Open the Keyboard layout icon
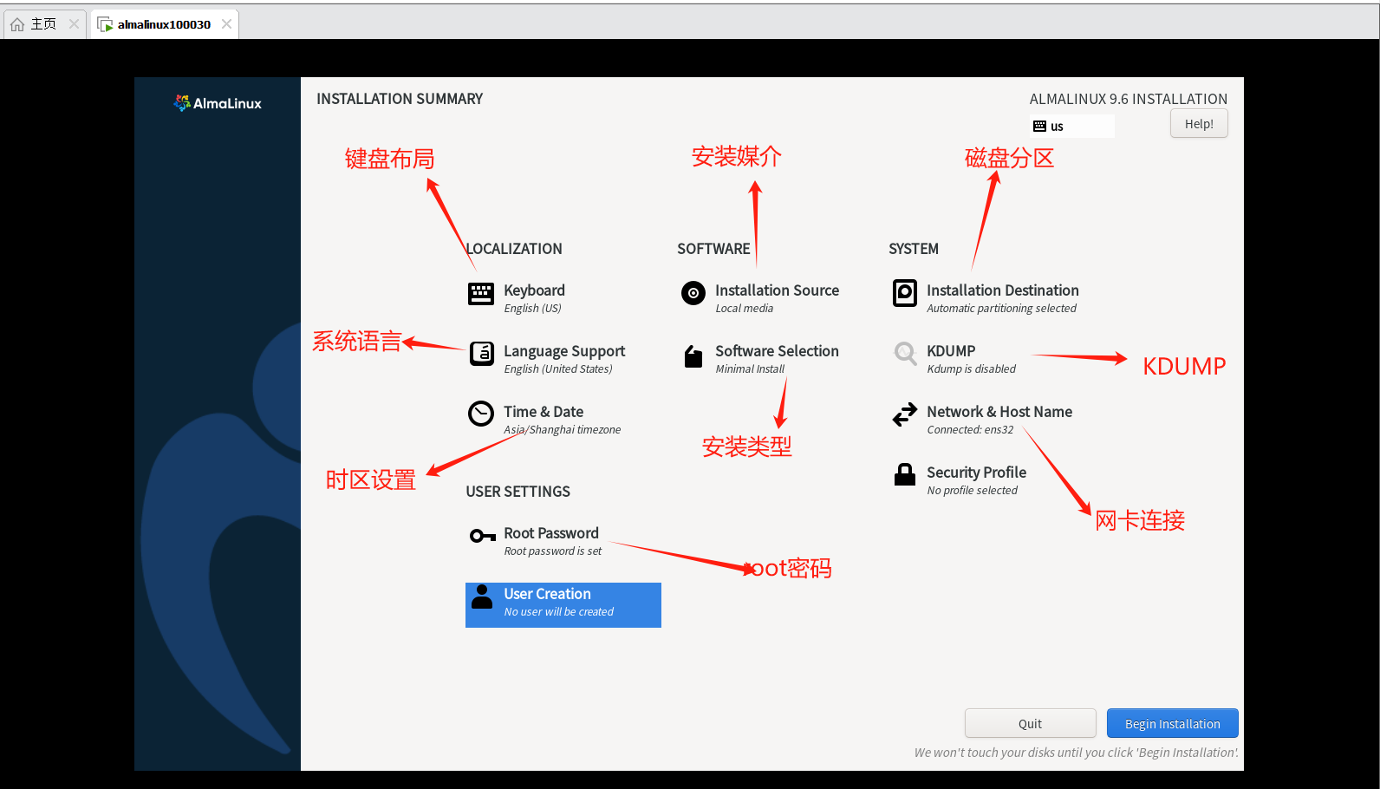1380x789 pixels. [x=481, y=294]
